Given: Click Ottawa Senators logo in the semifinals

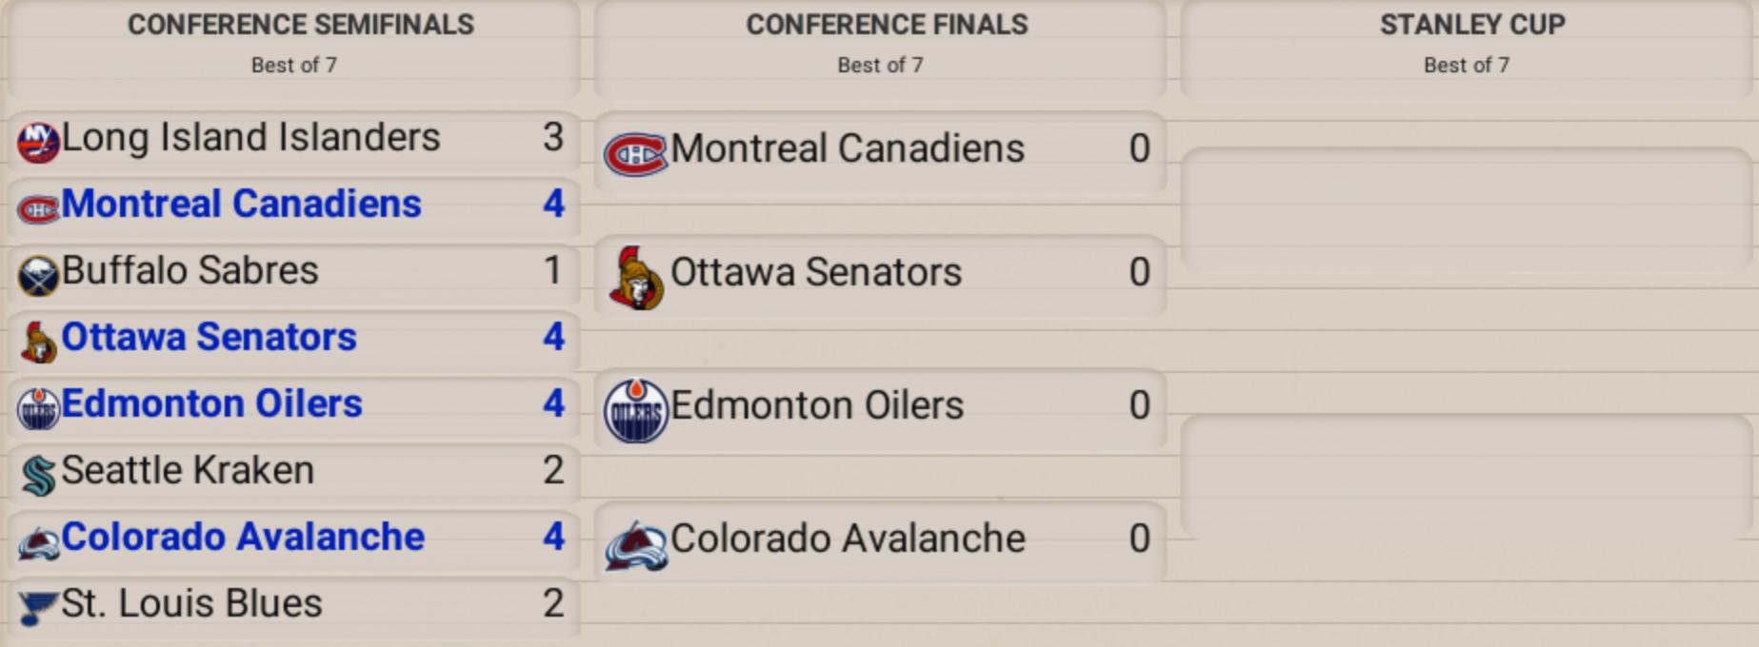Looking at the screenshot, I should (38, 343).
